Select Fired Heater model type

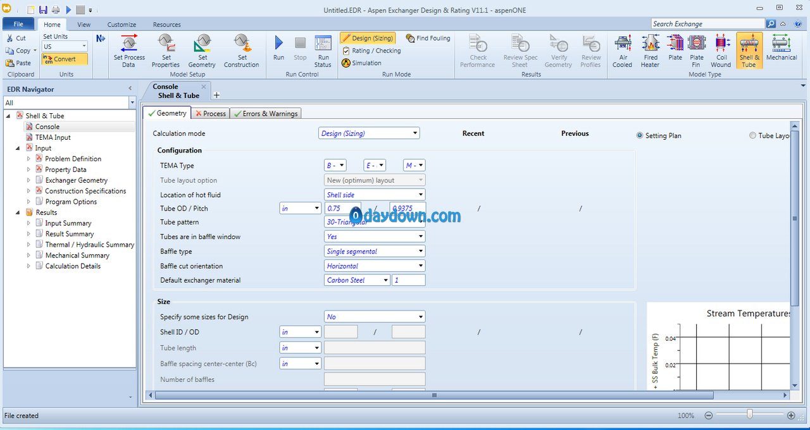pos(651,51)
